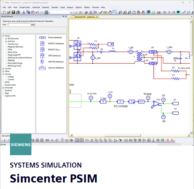Pause the simulation
This screenshot has width=194, height=189.
click(174, 12)
